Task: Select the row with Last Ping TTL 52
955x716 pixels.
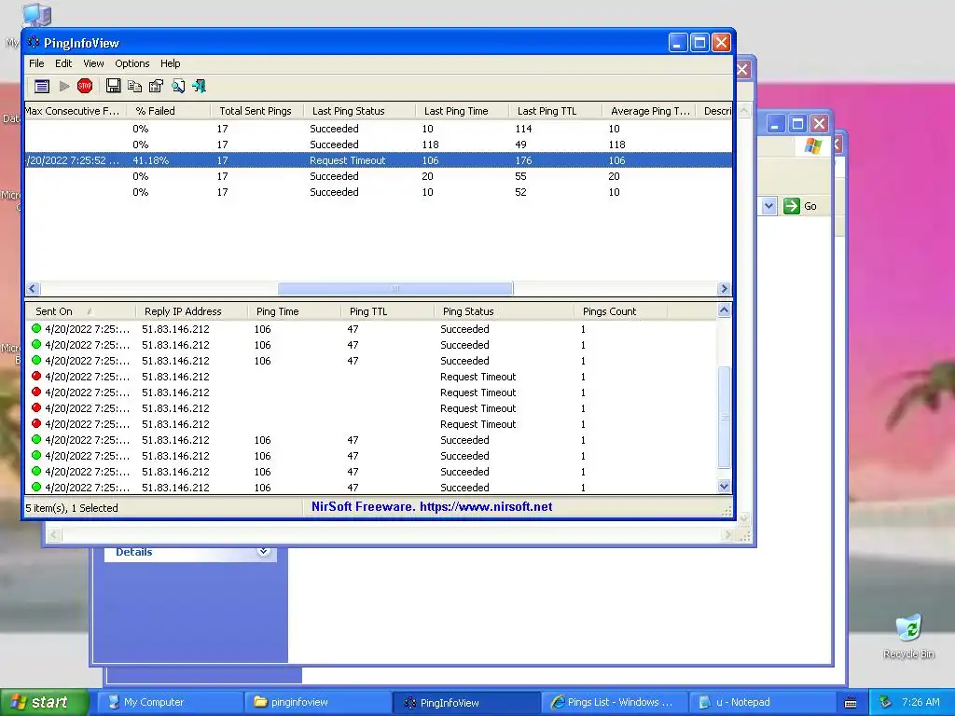Action: coord(379,192)
